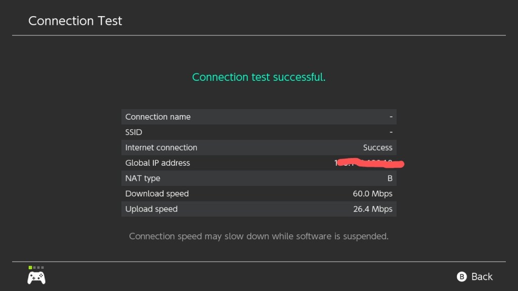The height and width of the screenshot is (291, 518).
Task: Select the Global IP address label
Action: [x=158, y=163]
